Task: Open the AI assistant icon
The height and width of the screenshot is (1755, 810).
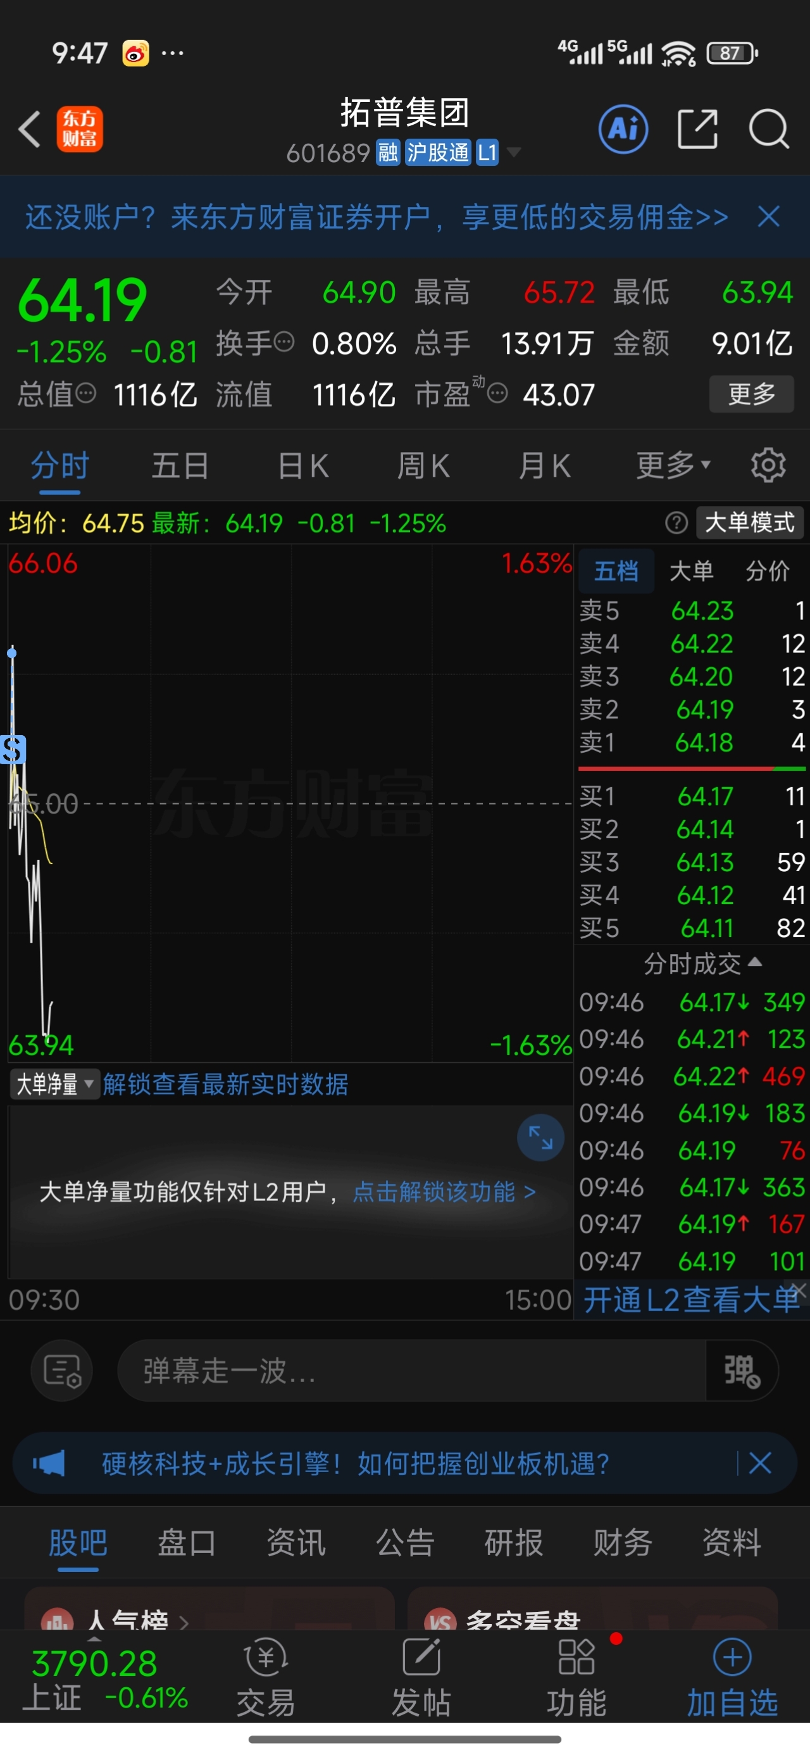Action: click(623, 129)
